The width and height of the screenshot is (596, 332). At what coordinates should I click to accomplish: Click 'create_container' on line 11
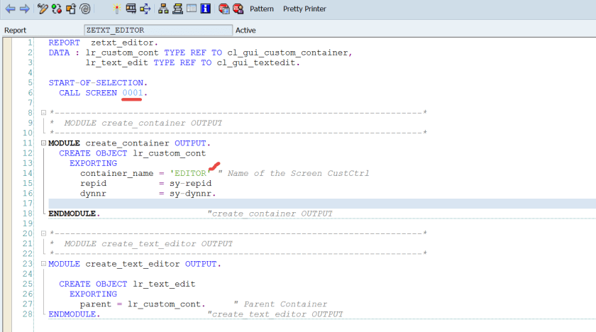tap(127, 143)
